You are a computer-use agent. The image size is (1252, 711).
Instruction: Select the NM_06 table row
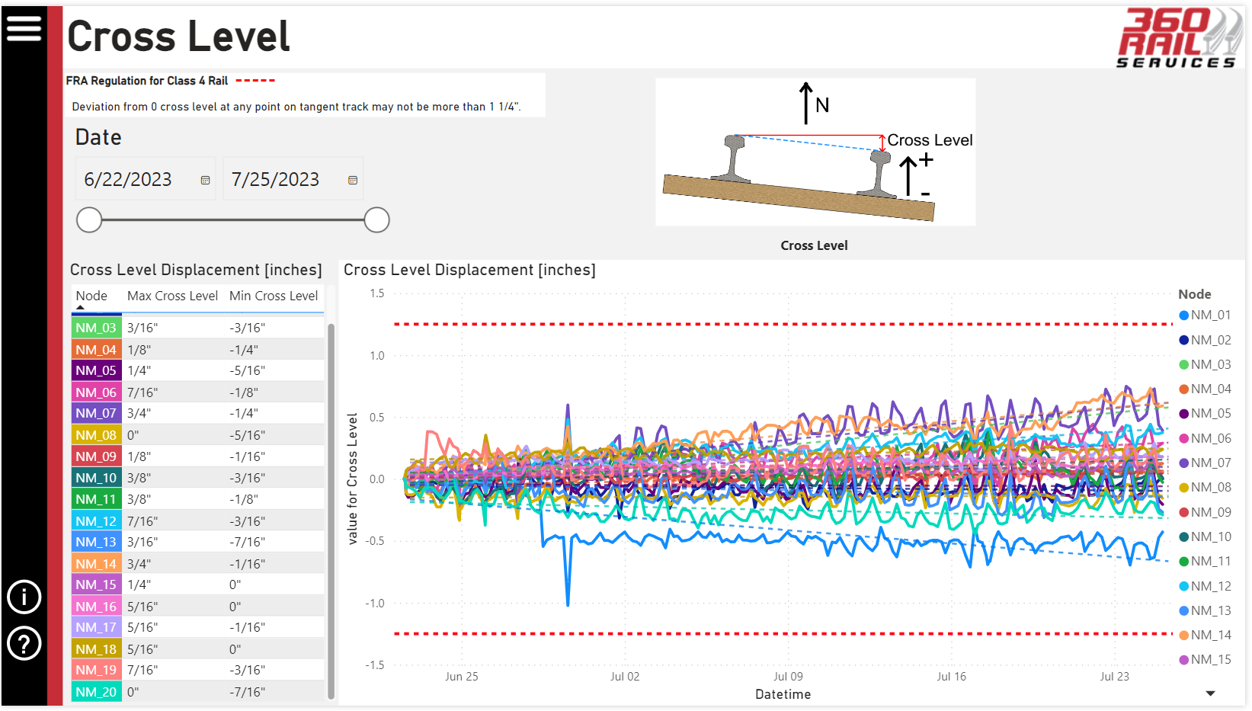coord(198,392)
